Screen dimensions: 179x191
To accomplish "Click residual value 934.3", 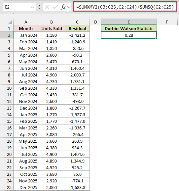I will 77,148.
